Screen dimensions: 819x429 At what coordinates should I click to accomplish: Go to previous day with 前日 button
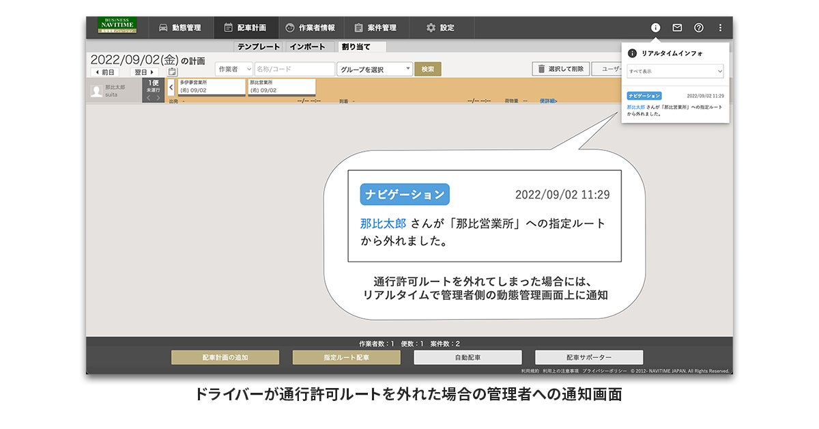click(105, 72)
